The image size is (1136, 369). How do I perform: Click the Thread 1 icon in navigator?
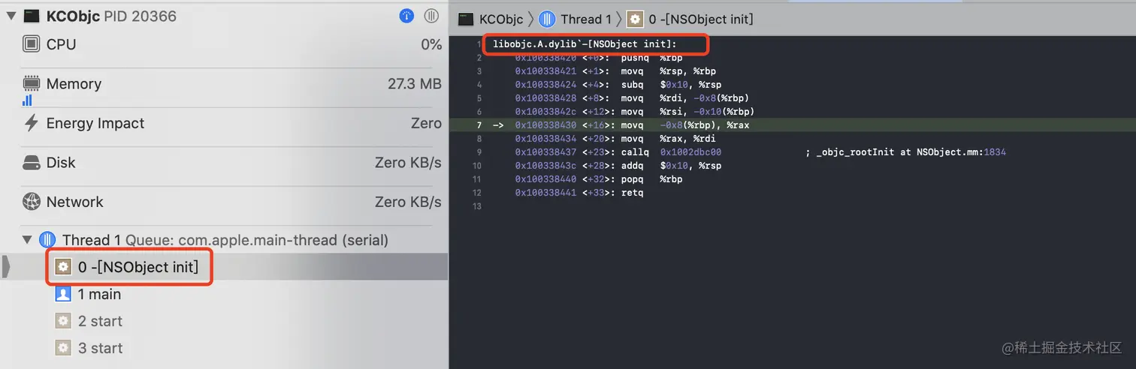[x=47, y=240]
